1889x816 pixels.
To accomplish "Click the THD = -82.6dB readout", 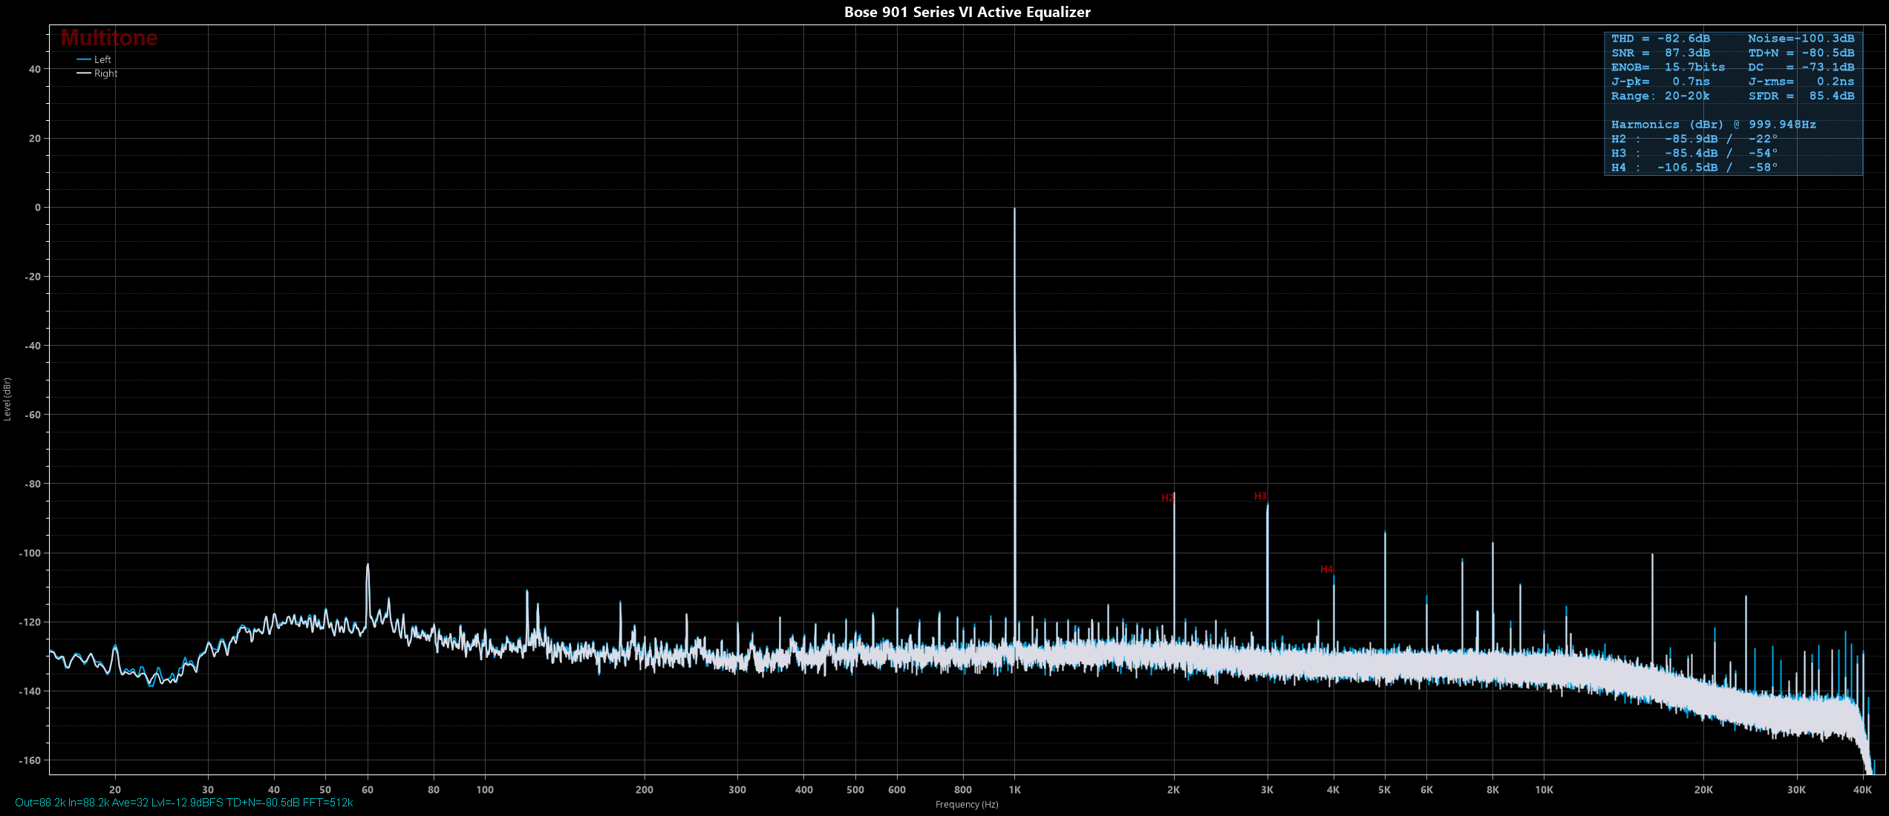I will [x=1660, y=39].
